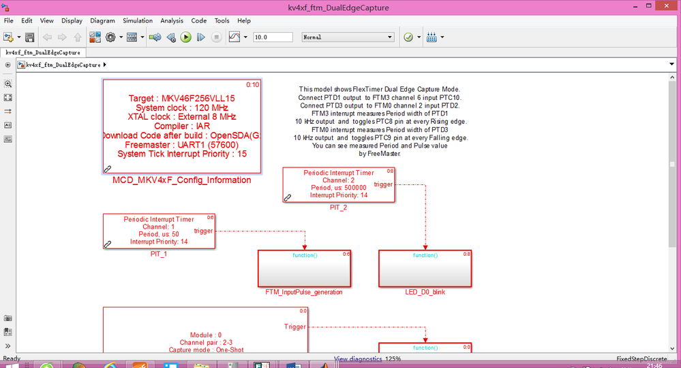The width and height of the screenshot is (681, 368).
Task: Click the stop time field 10.0
Action: click(273, 37)
